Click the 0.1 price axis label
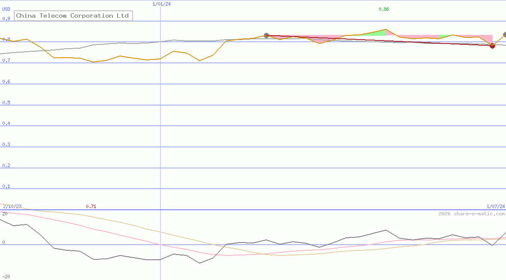The image size is (506, 280). pyautogui.click(x=6, y=187)
